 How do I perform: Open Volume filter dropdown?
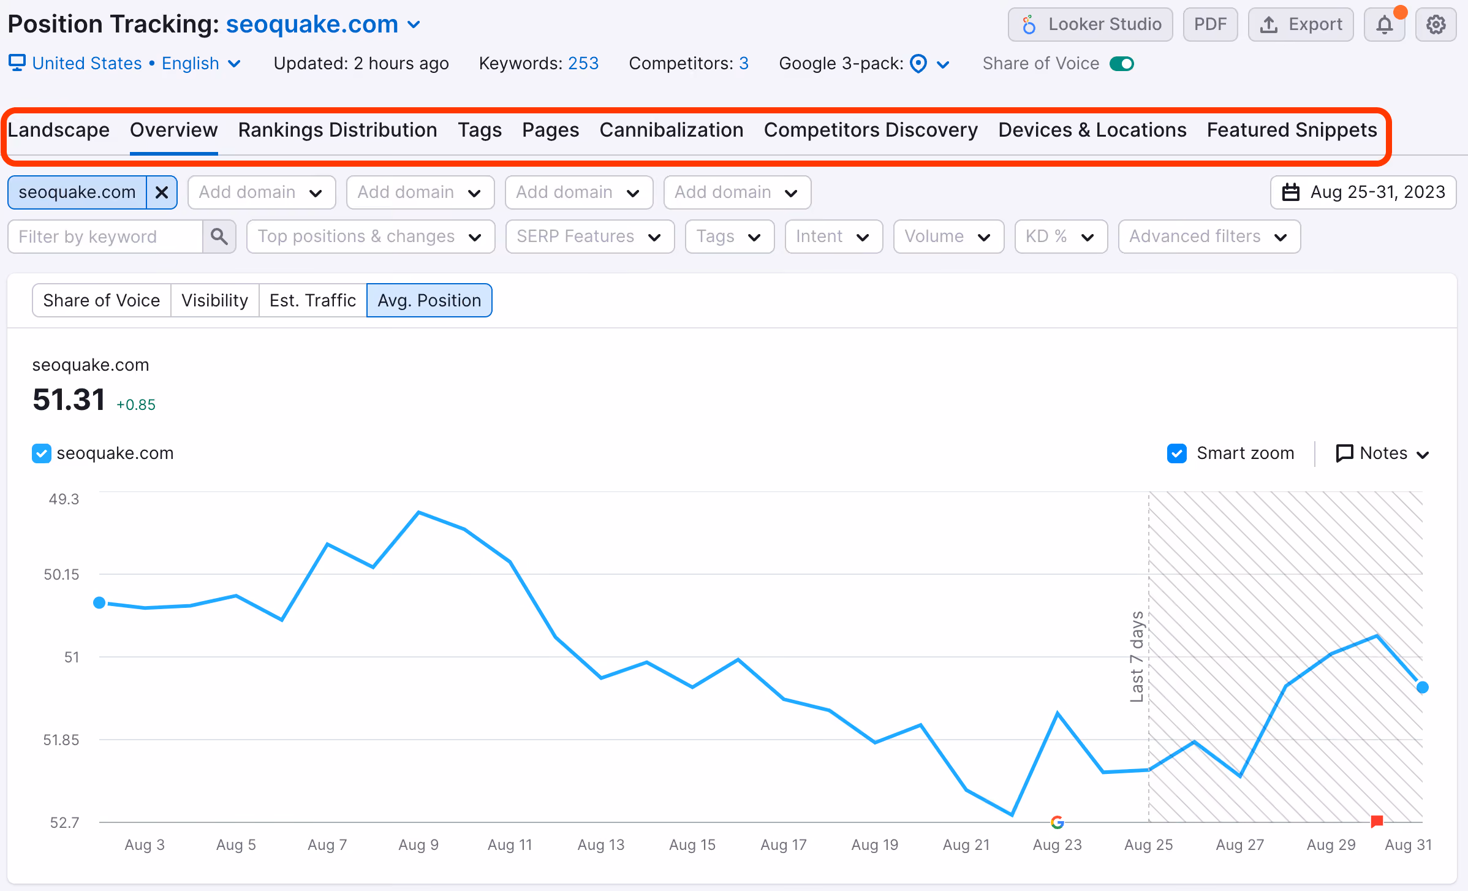949,237
